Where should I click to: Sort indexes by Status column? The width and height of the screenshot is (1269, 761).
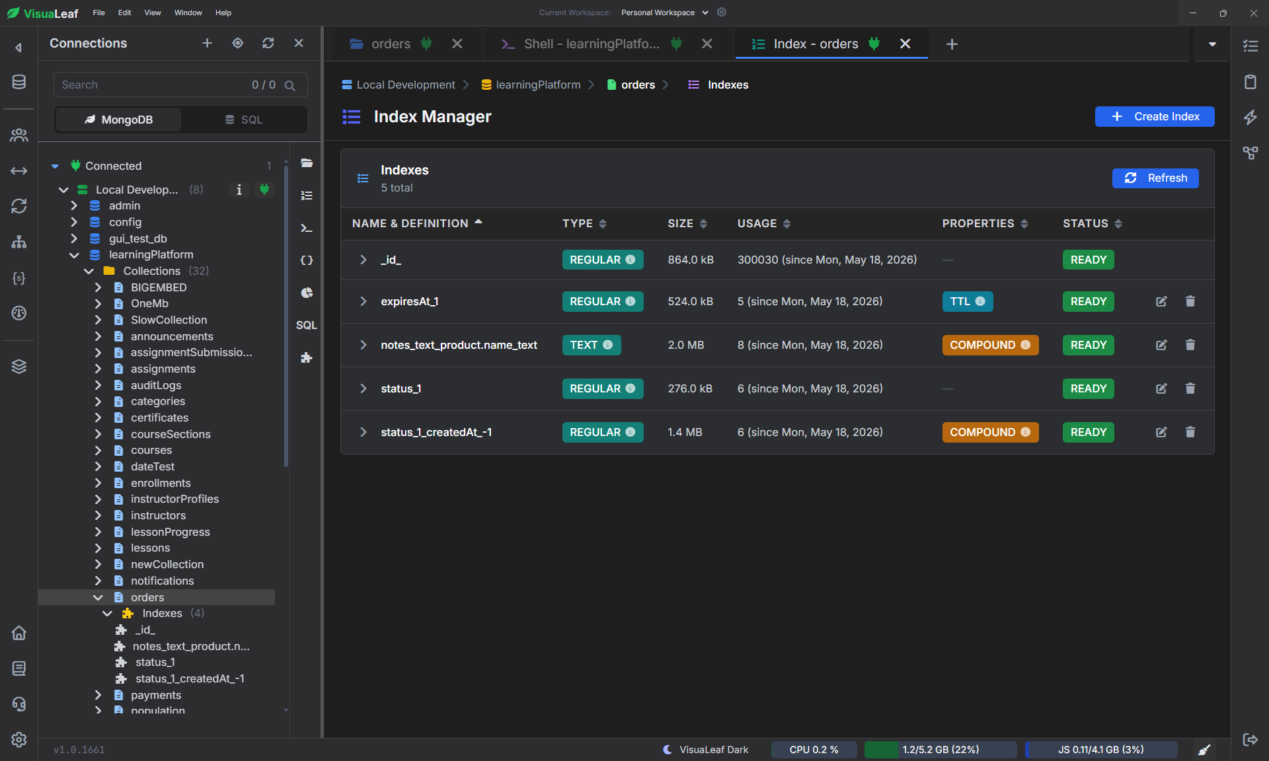1093,223
